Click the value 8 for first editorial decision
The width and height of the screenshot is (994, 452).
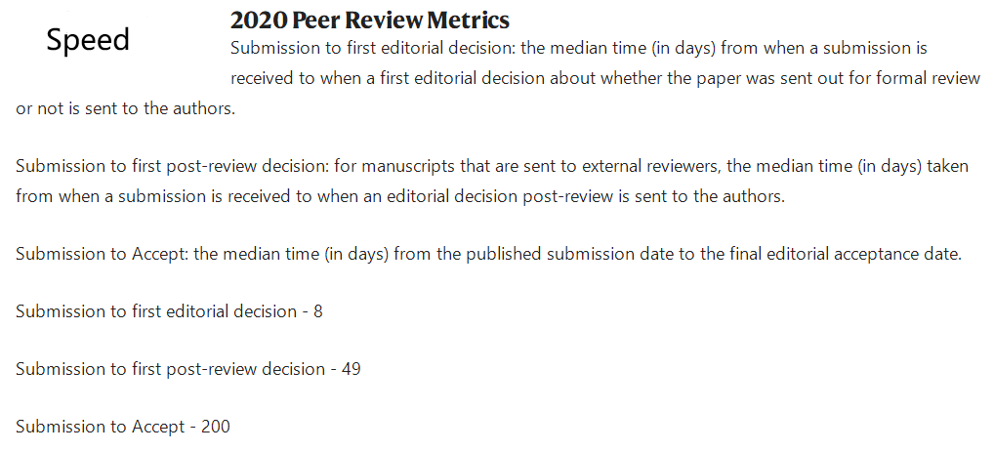point(317,311)
